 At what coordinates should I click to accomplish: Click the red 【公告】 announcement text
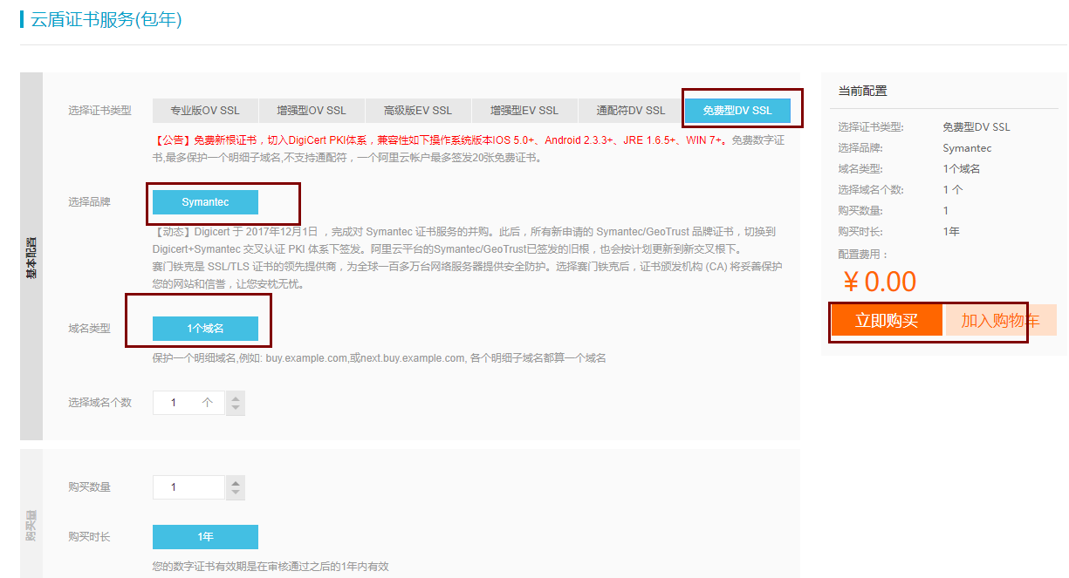(438, 139)
